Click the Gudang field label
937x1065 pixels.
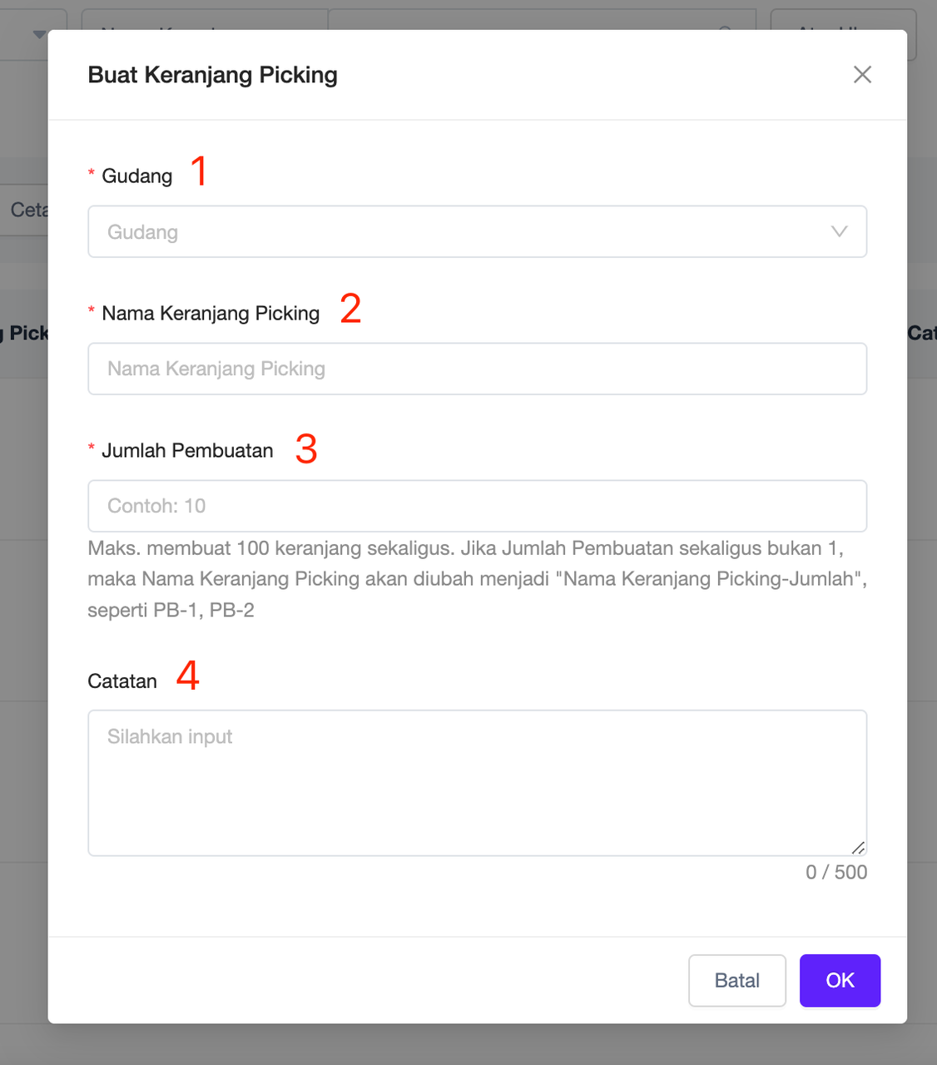(137, 176)
